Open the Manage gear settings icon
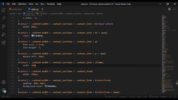178x100 pixels. pyautogui.click(x=4, y=90)
